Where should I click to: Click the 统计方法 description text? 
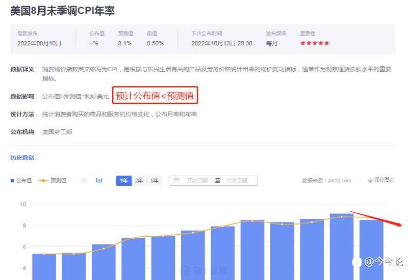(119, 114)
